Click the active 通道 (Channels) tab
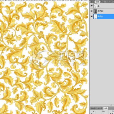Viewport: 114px width, 114px height. pos(98,2)
